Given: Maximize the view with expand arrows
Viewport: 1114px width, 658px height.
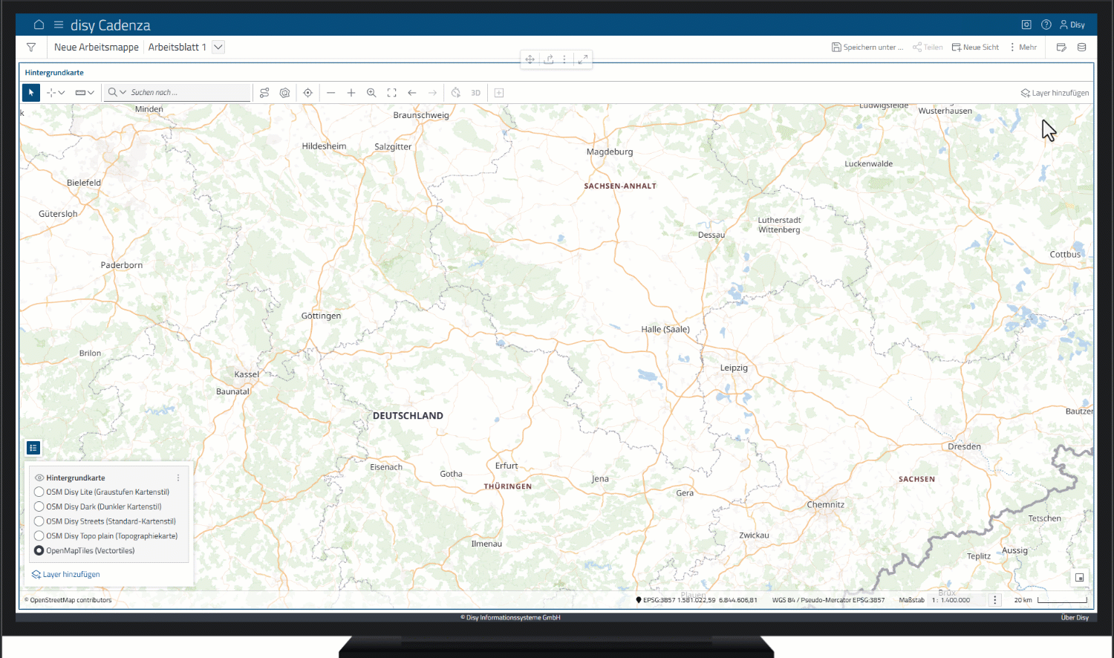Looking at the screenshot, I should pos(583,59).
